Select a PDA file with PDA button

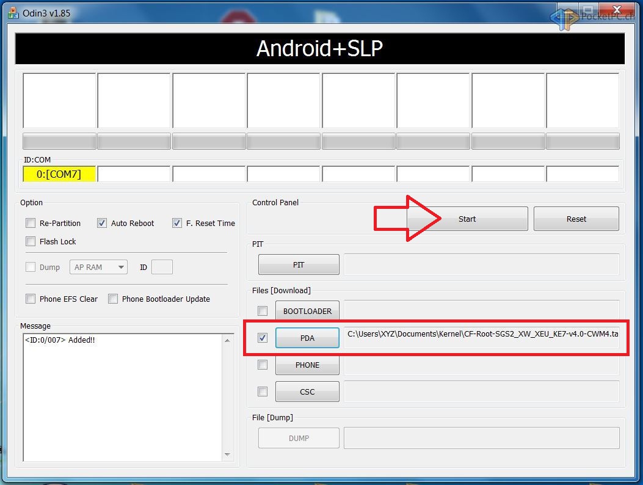(307, 338)
